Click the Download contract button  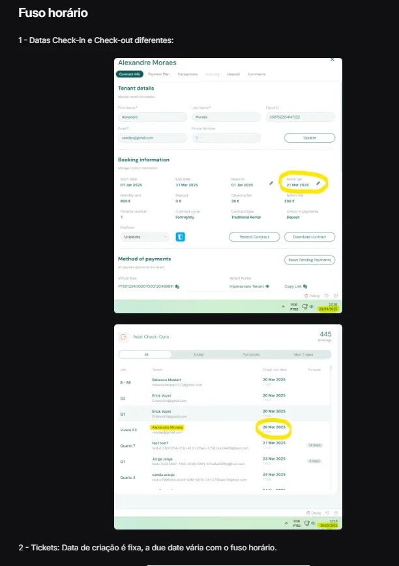[x=310, y=237]
